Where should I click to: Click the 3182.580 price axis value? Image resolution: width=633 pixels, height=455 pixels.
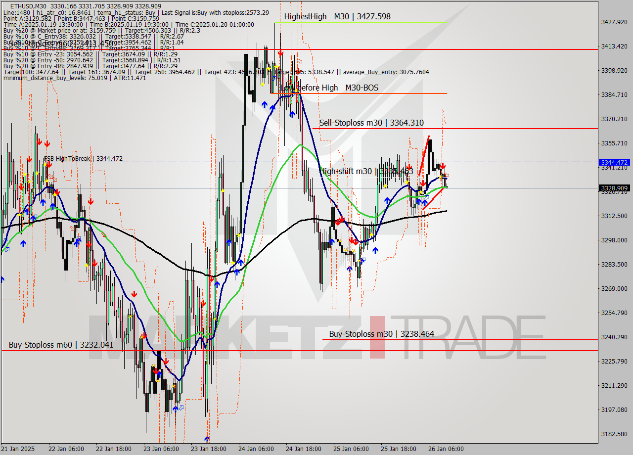point(614,434)
